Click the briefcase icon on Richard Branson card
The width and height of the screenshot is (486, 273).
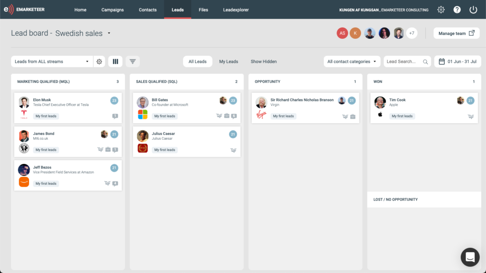click(x=353, y=117)
